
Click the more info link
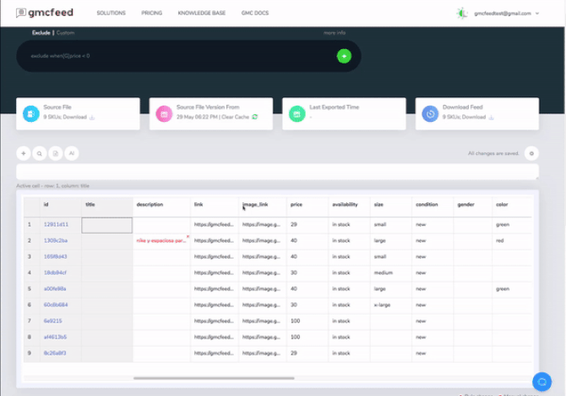(x=335, y=32)
